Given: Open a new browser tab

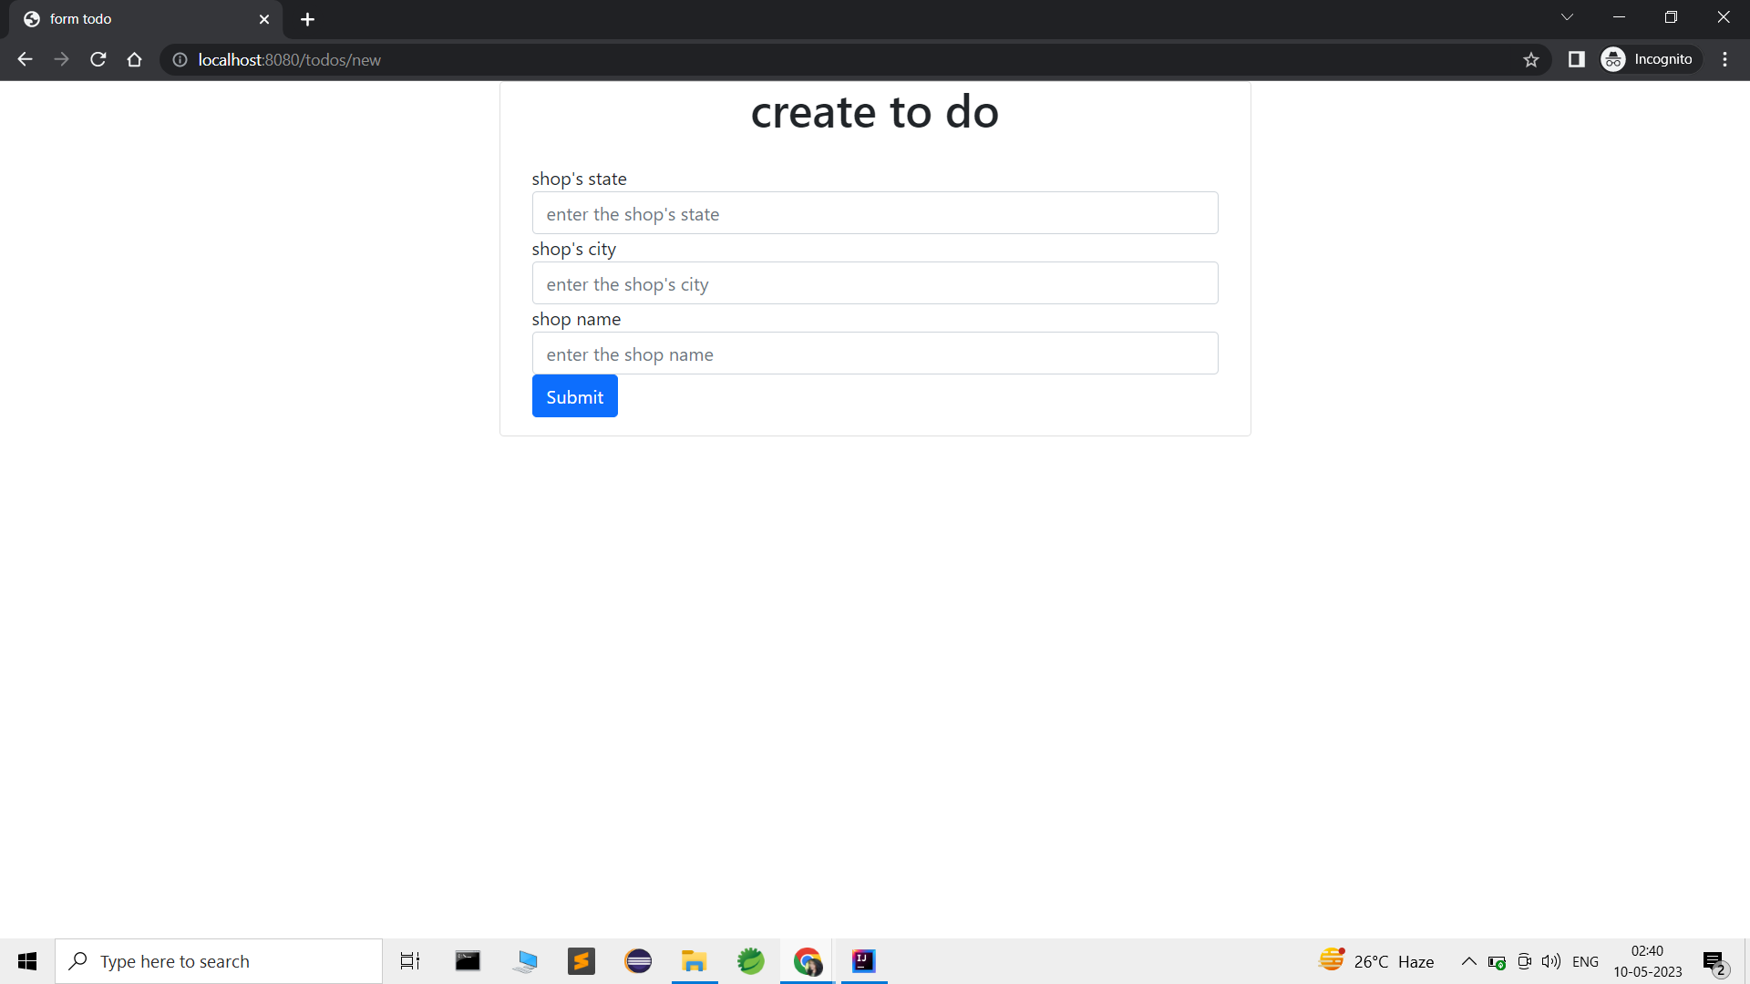Looking at the screenshot, I should tap(307, 18).
